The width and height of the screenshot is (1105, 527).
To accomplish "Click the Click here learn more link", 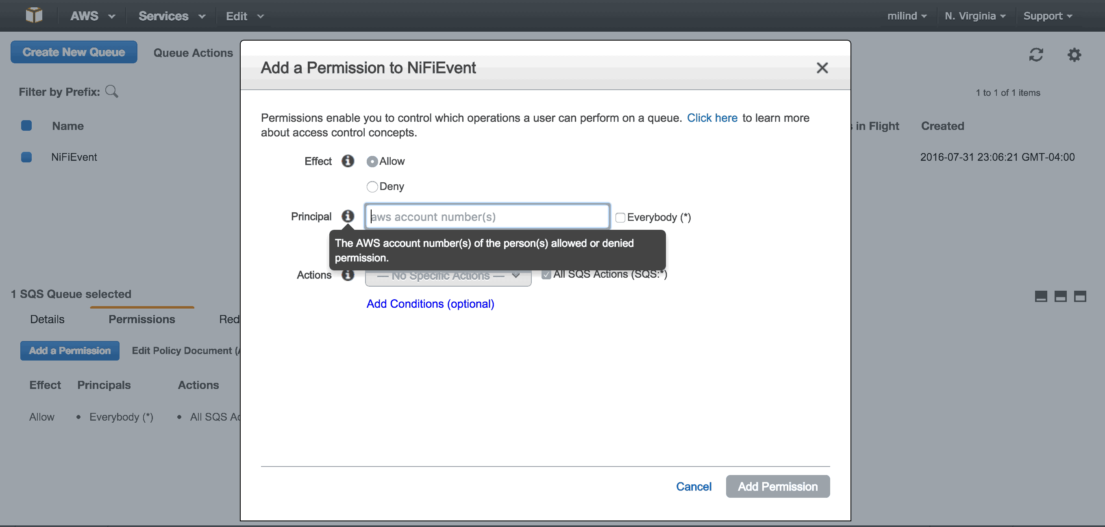I will [x=712, y=118].
